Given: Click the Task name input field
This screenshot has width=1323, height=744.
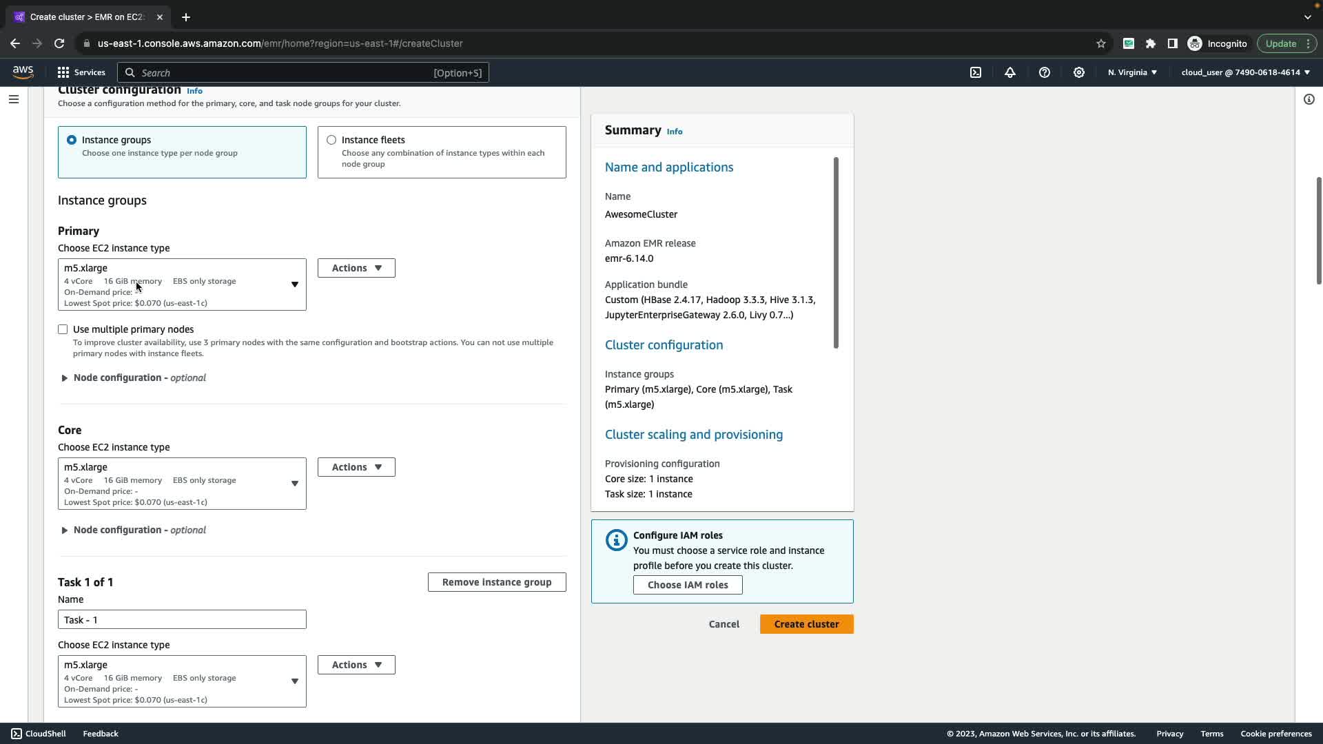Looking at the screenshot, I should click(182, 619).
